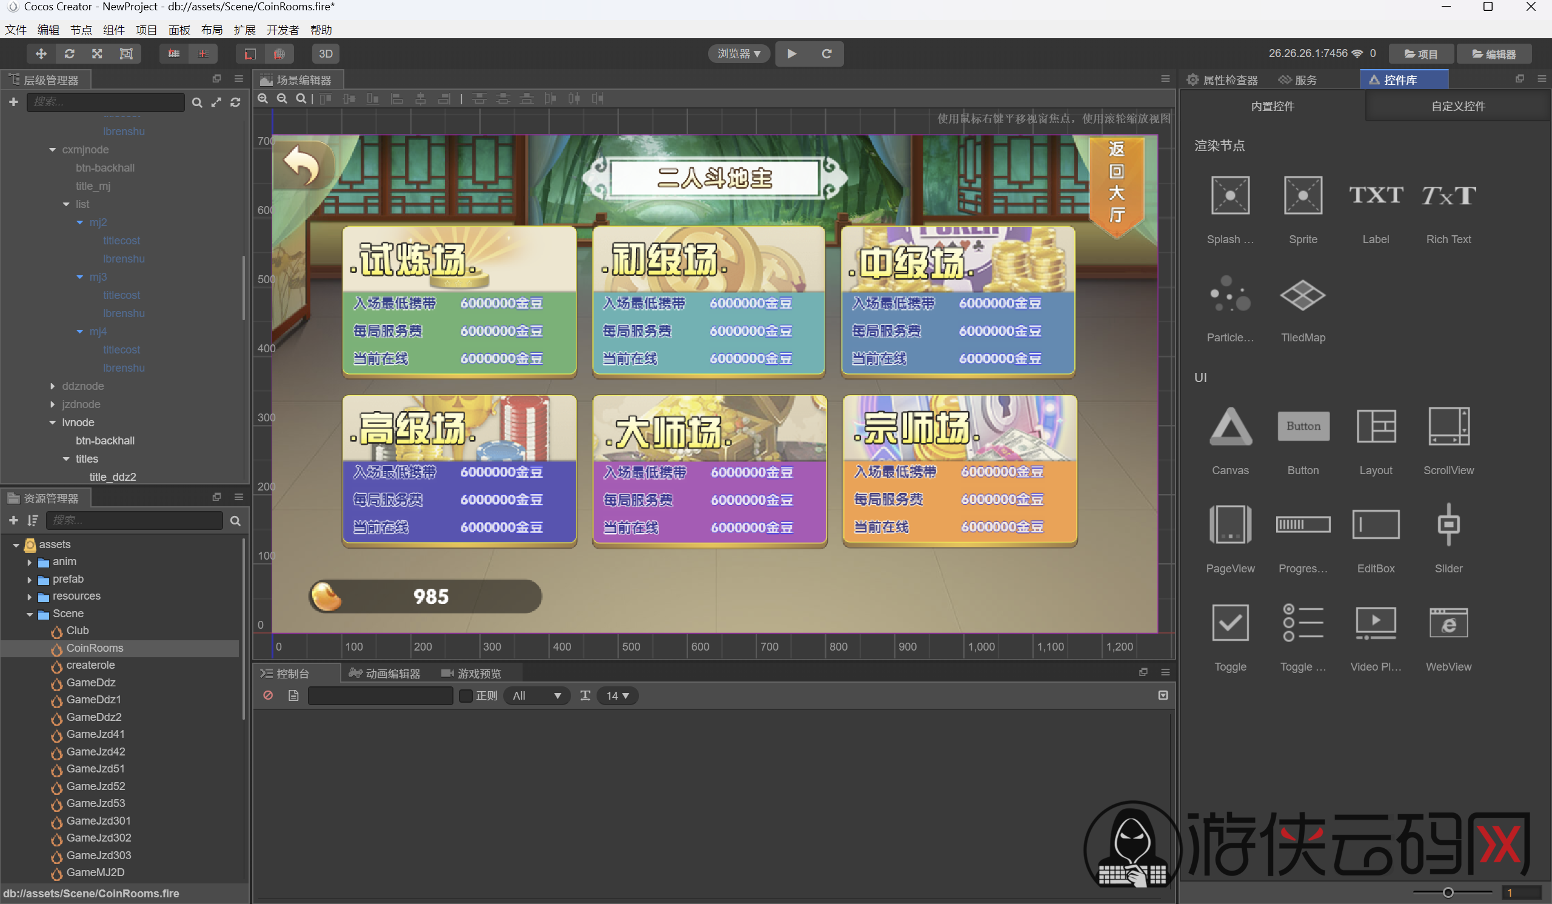Select the title_ddz2 node
Screen dimensions: 1552x904
tap(113, 477)
